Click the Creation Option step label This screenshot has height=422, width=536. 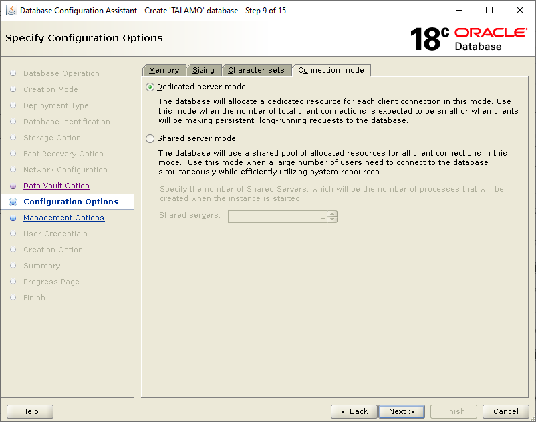coord(53,250)
